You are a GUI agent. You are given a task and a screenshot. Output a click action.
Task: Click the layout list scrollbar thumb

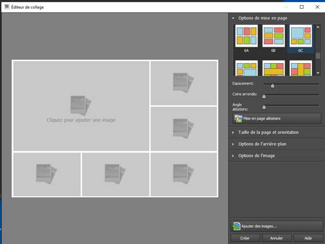tap(318, 55)
